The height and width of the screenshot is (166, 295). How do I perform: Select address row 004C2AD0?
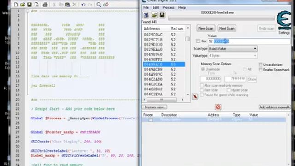[164, 79]
